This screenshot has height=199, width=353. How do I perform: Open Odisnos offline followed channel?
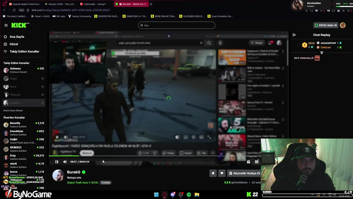(23, 95)
